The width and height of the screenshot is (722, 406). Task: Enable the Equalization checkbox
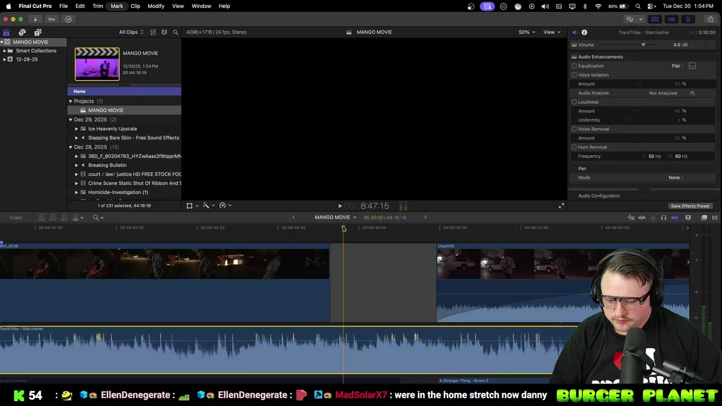574,66
